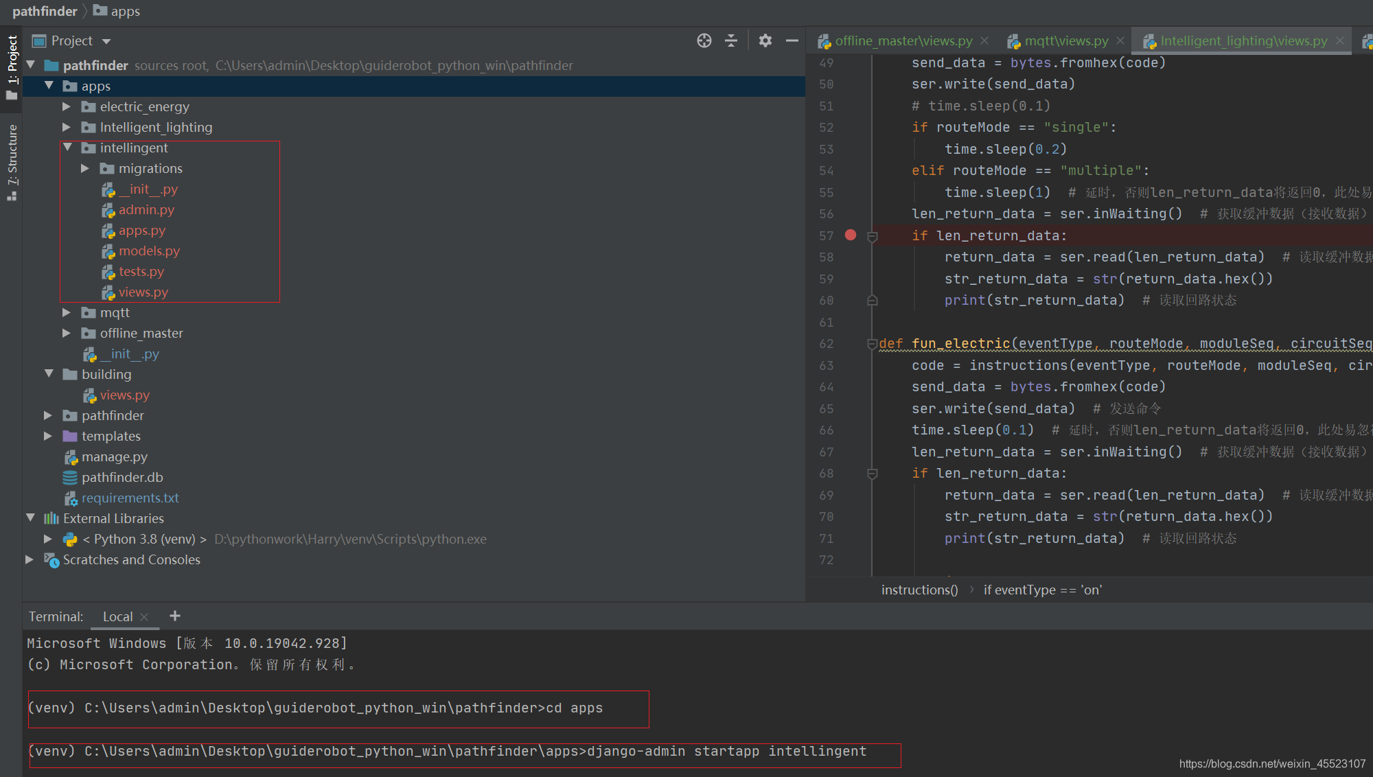This screenshot has height=777, width=1373.
Task: Click the pathfinder.db database file icon
Action: pyautogui.click(x=70, y=477)
